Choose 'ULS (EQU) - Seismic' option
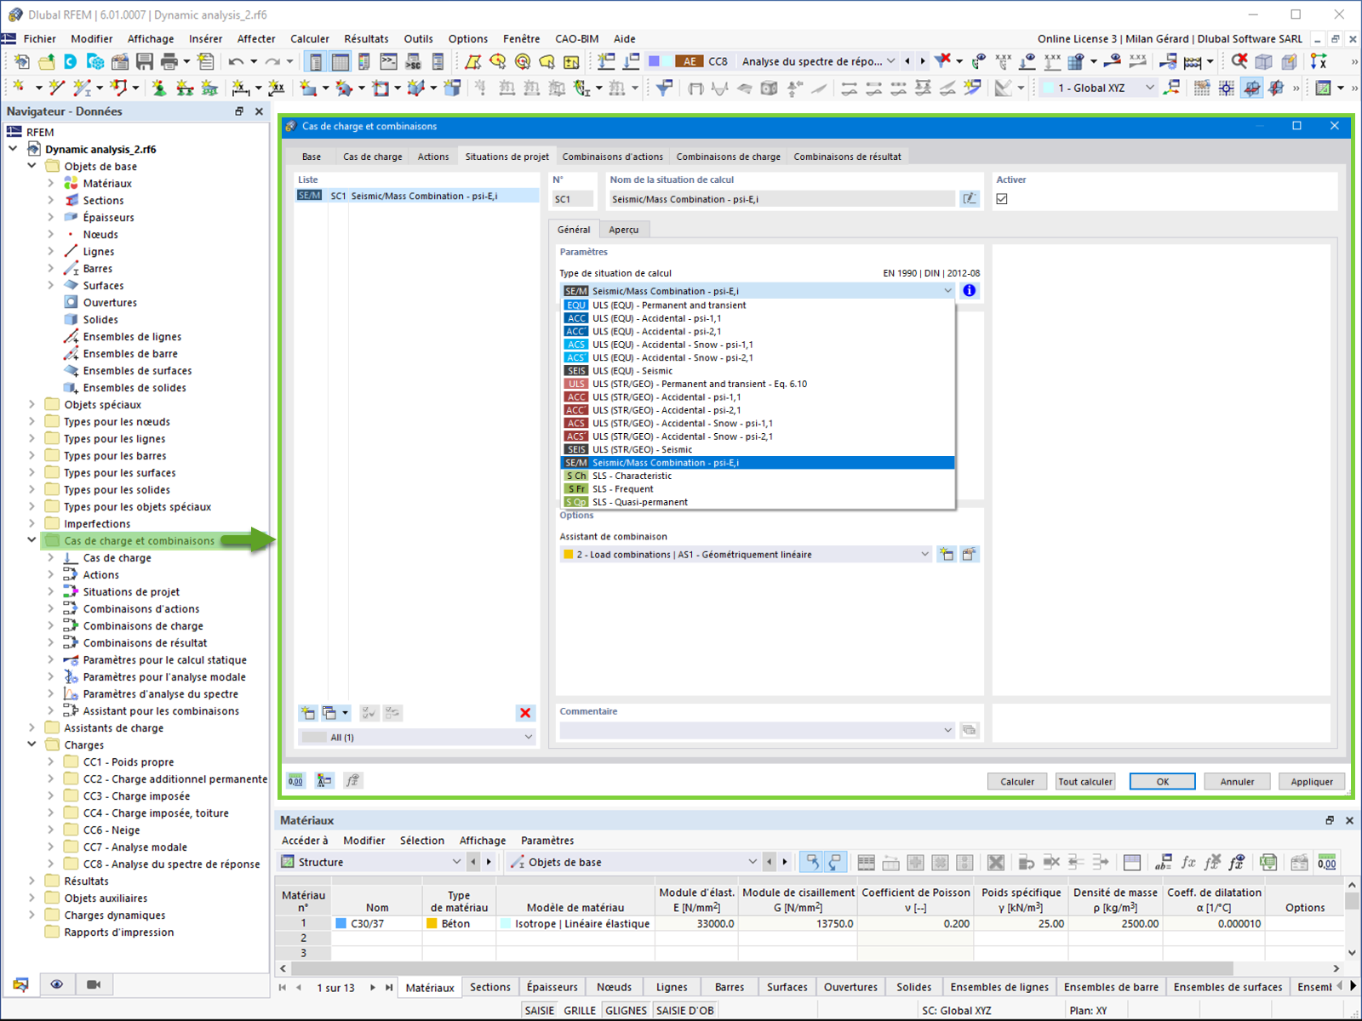Screen dimensions: 1362x1021 (x=758, y=371)
